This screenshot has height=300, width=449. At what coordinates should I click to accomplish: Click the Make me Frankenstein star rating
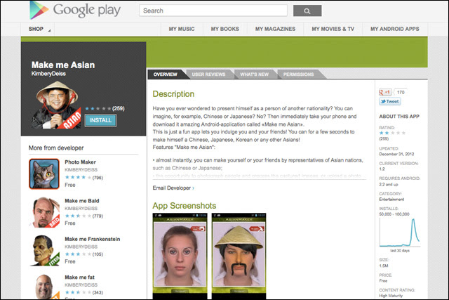(x=78, y=254)
